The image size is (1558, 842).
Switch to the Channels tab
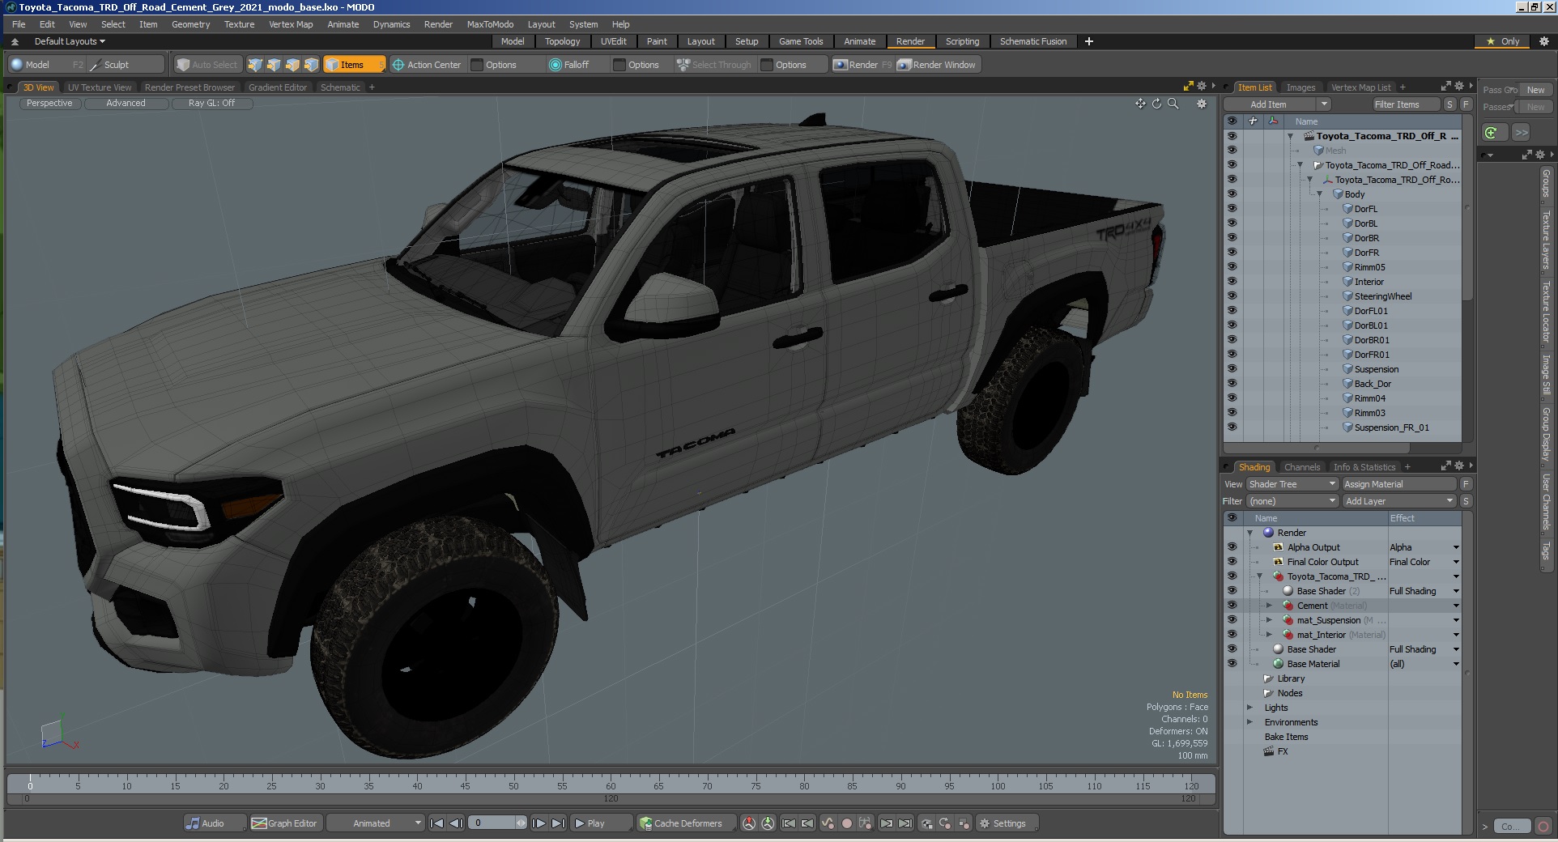(x=1301, y=467)
